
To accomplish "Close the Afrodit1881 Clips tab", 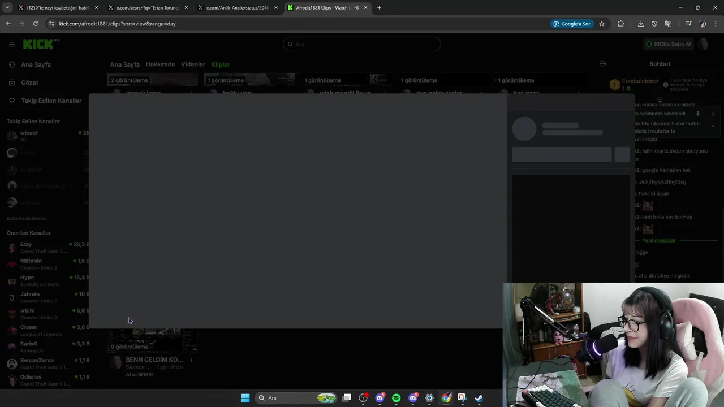I will [366, 7].
